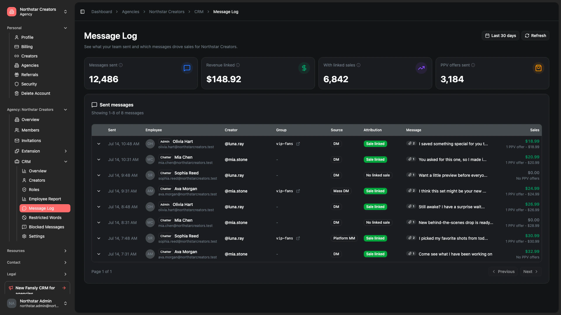Click the chat bubble icon on Messages sent card
This screenshot has height=315, width=561.
(187, 68)
